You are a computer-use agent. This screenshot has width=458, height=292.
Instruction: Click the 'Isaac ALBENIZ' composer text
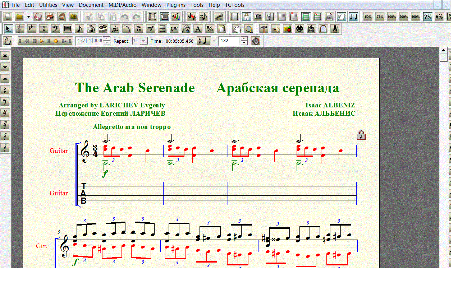coord(330,105)
